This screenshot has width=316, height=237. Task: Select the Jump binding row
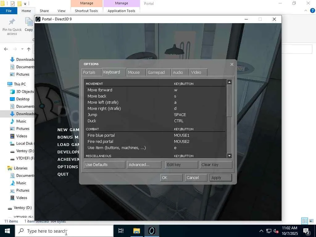point(155,115)
